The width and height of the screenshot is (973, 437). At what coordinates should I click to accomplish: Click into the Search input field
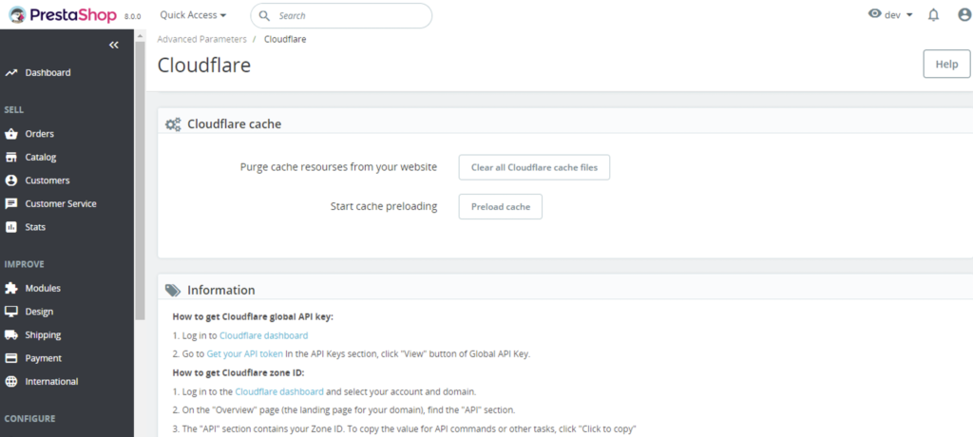click(x=341, y=15)
